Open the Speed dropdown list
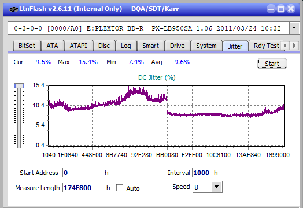 [217, 187]
